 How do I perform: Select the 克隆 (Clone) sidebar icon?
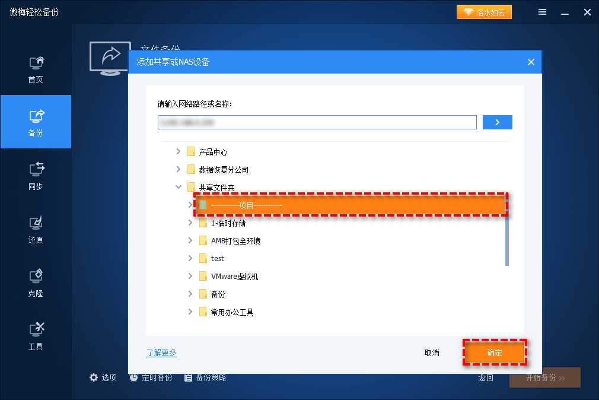point(36,282)
